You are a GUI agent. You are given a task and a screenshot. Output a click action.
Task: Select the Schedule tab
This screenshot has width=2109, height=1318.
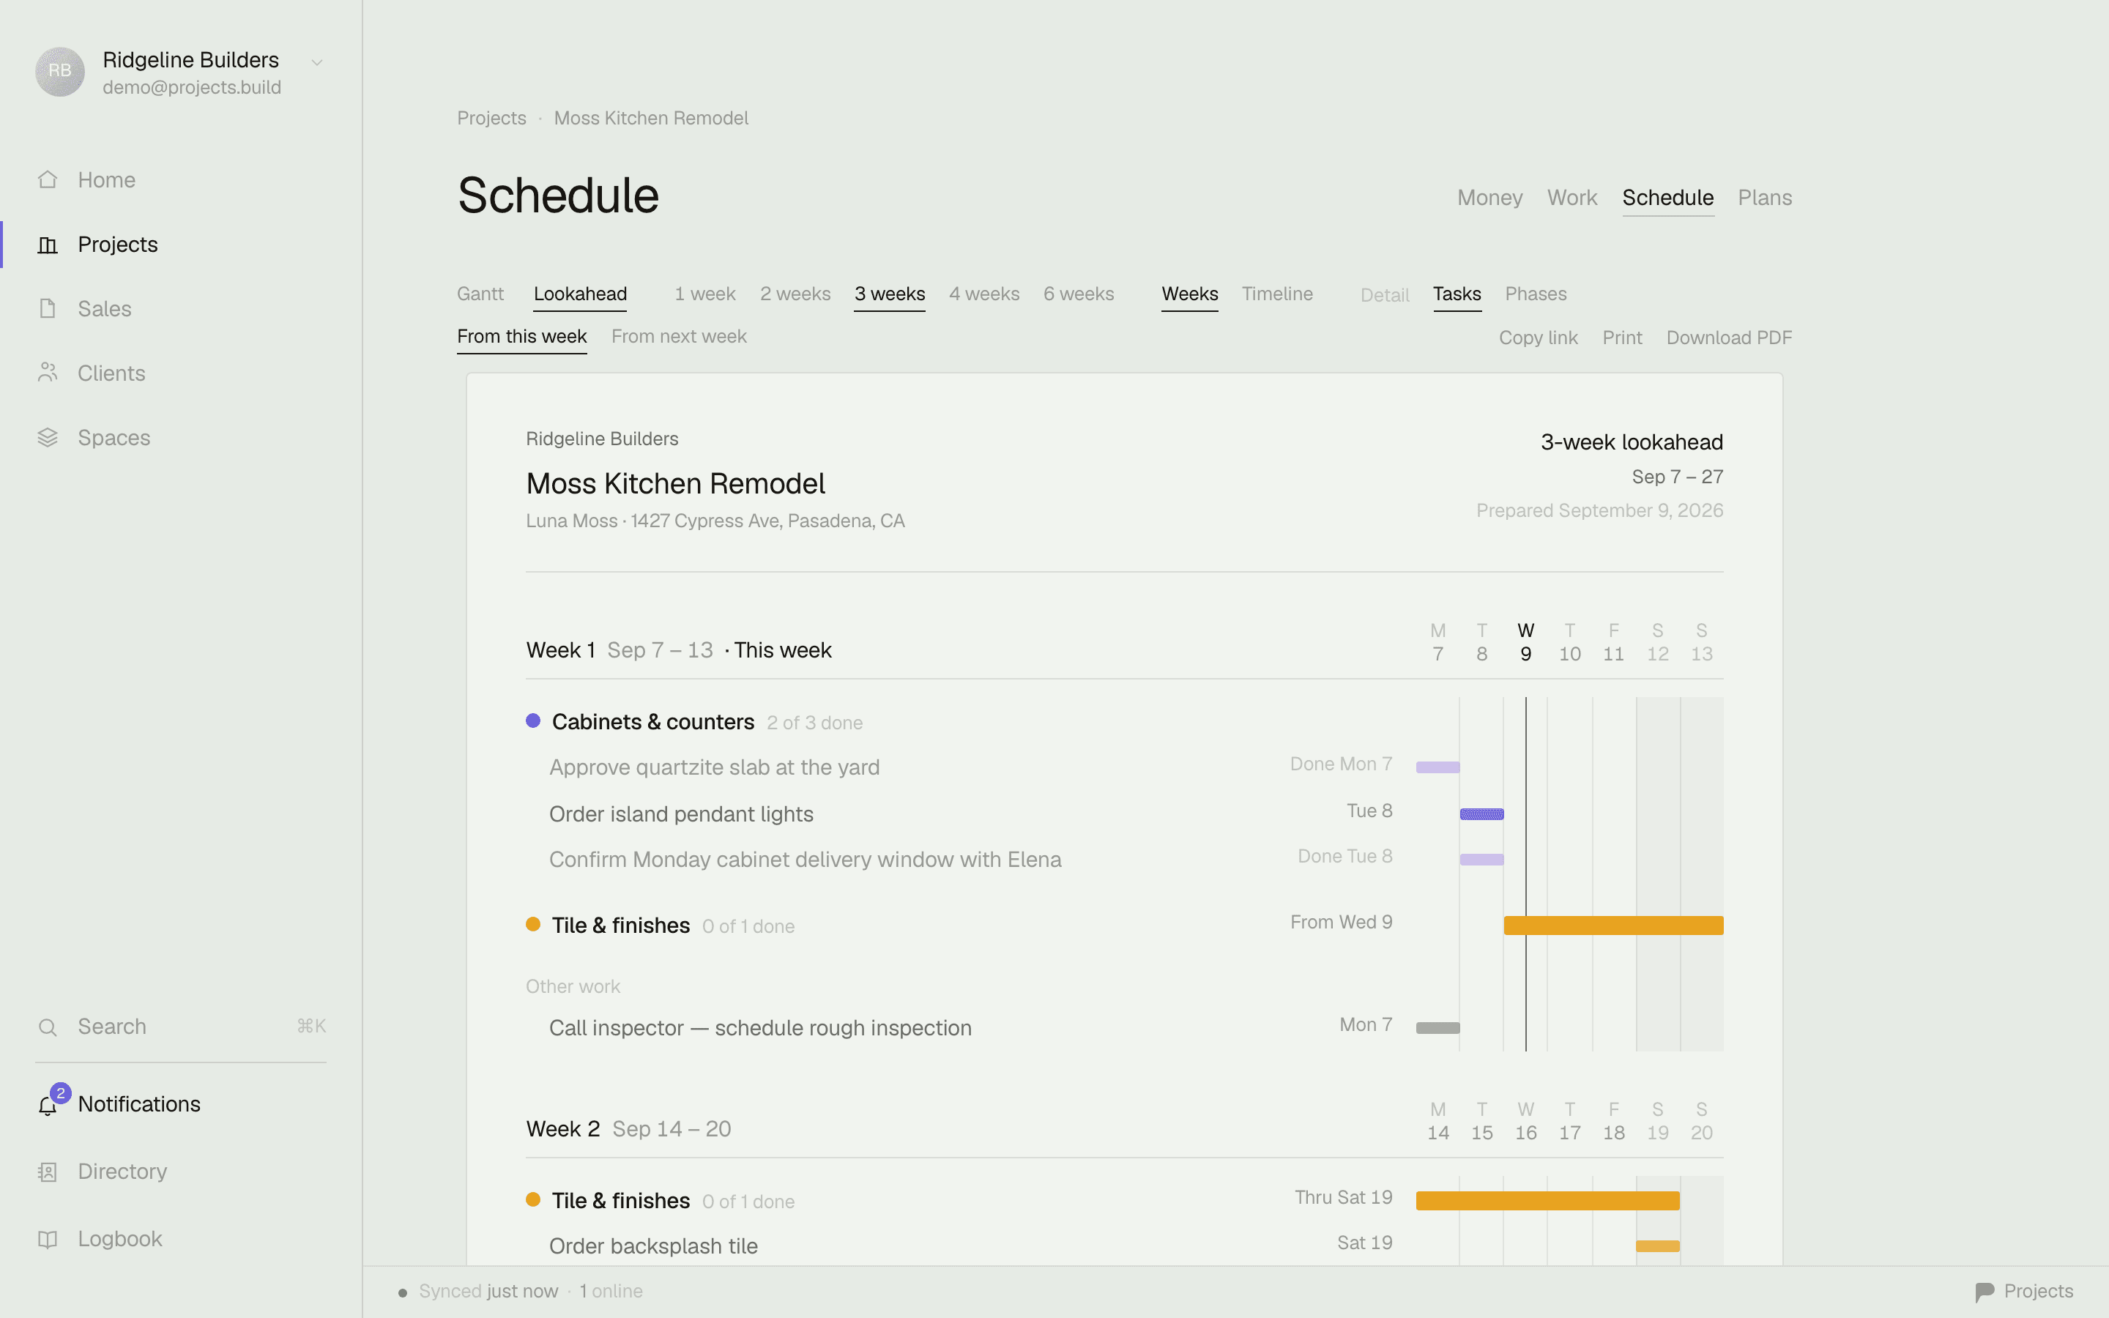coord(1668,198)
